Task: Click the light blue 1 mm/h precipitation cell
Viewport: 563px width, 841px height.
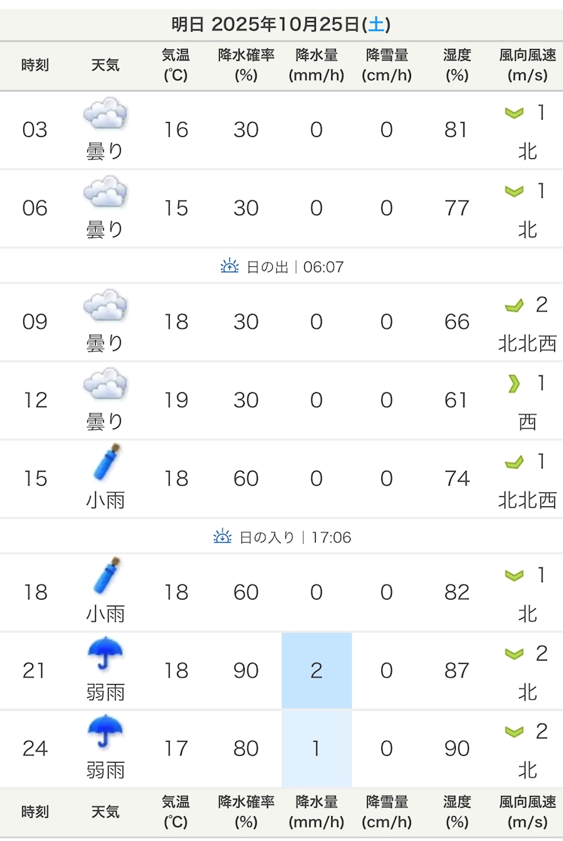Action: (316, 748)
